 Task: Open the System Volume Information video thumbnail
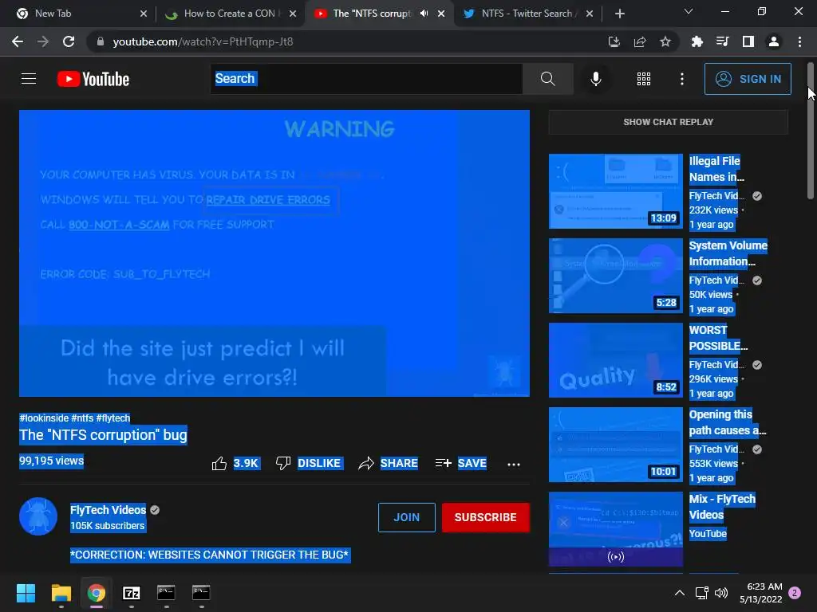pyautogui.click(x=615, y=276)
